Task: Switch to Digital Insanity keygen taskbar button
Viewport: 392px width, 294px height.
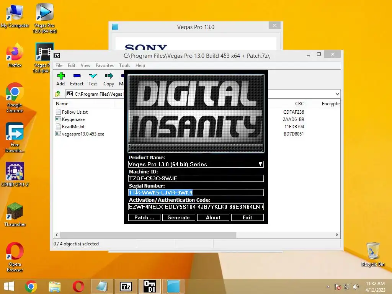Action: tap(150, 286)
